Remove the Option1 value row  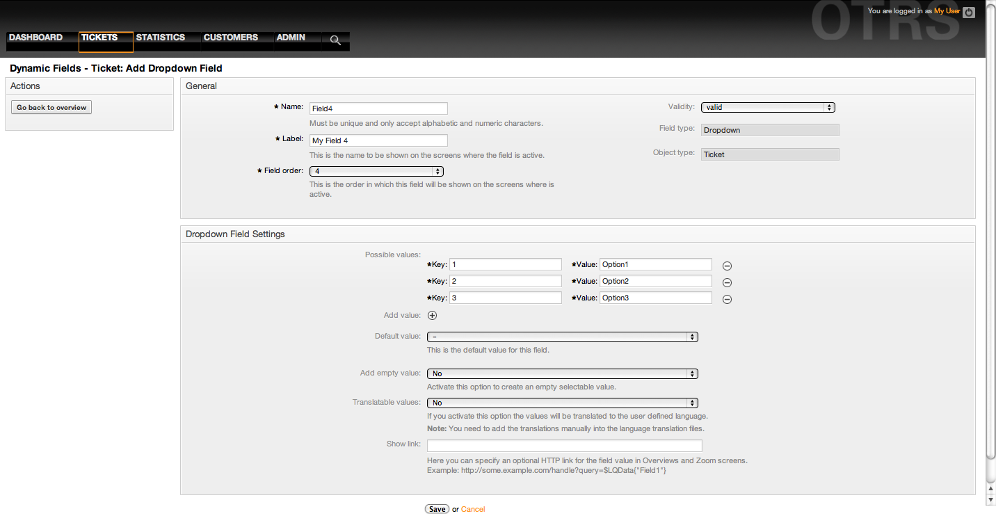pyautogui.click(x=727, y=266)
